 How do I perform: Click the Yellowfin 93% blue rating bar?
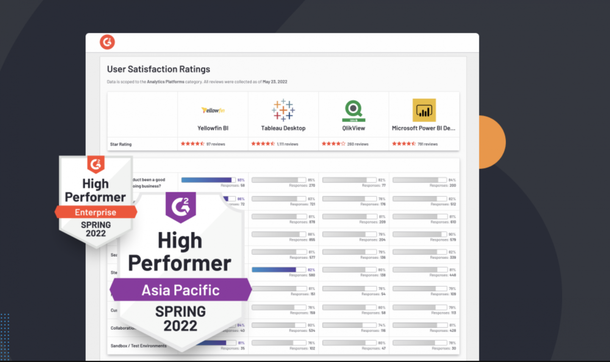(x=206, y=180)
